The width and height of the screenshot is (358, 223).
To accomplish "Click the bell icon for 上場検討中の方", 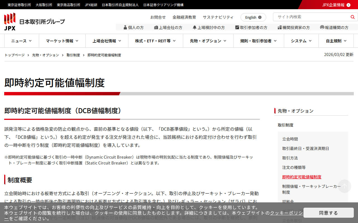I will click(x=195, y=27).
